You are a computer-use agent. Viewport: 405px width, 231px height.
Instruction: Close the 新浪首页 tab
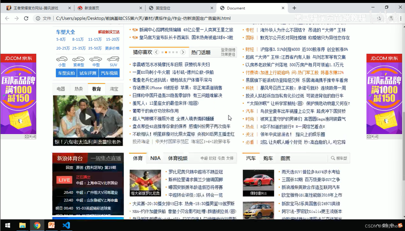pos(141,8)
